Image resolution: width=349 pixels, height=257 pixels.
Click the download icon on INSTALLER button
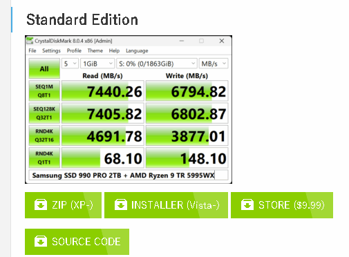(121, 204)
